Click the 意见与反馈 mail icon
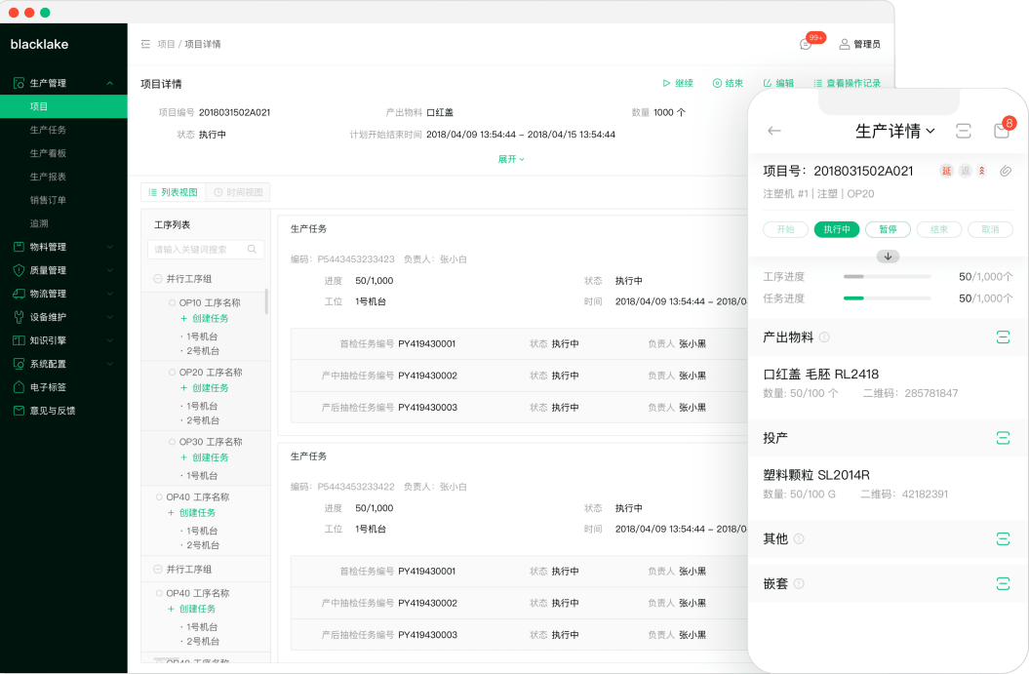 tap(20, 411)
